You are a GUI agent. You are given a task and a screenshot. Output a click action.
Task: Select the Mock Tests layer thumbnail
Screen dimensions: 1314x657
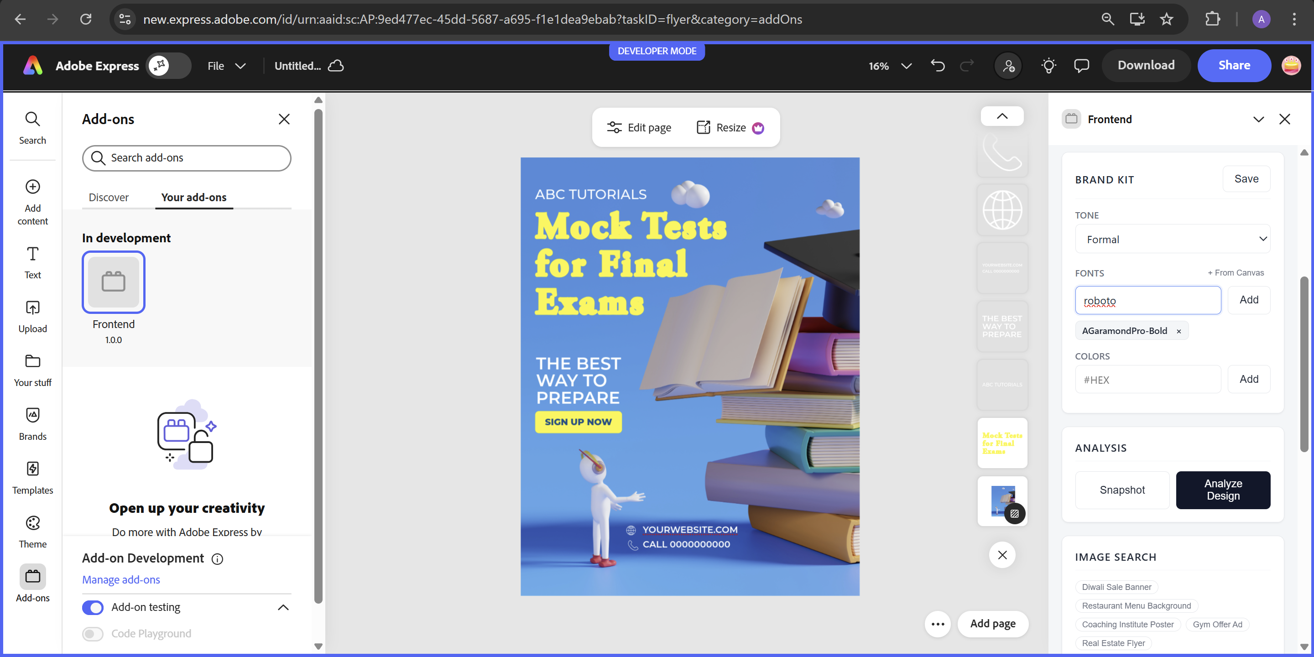[x=1002, y=443]
